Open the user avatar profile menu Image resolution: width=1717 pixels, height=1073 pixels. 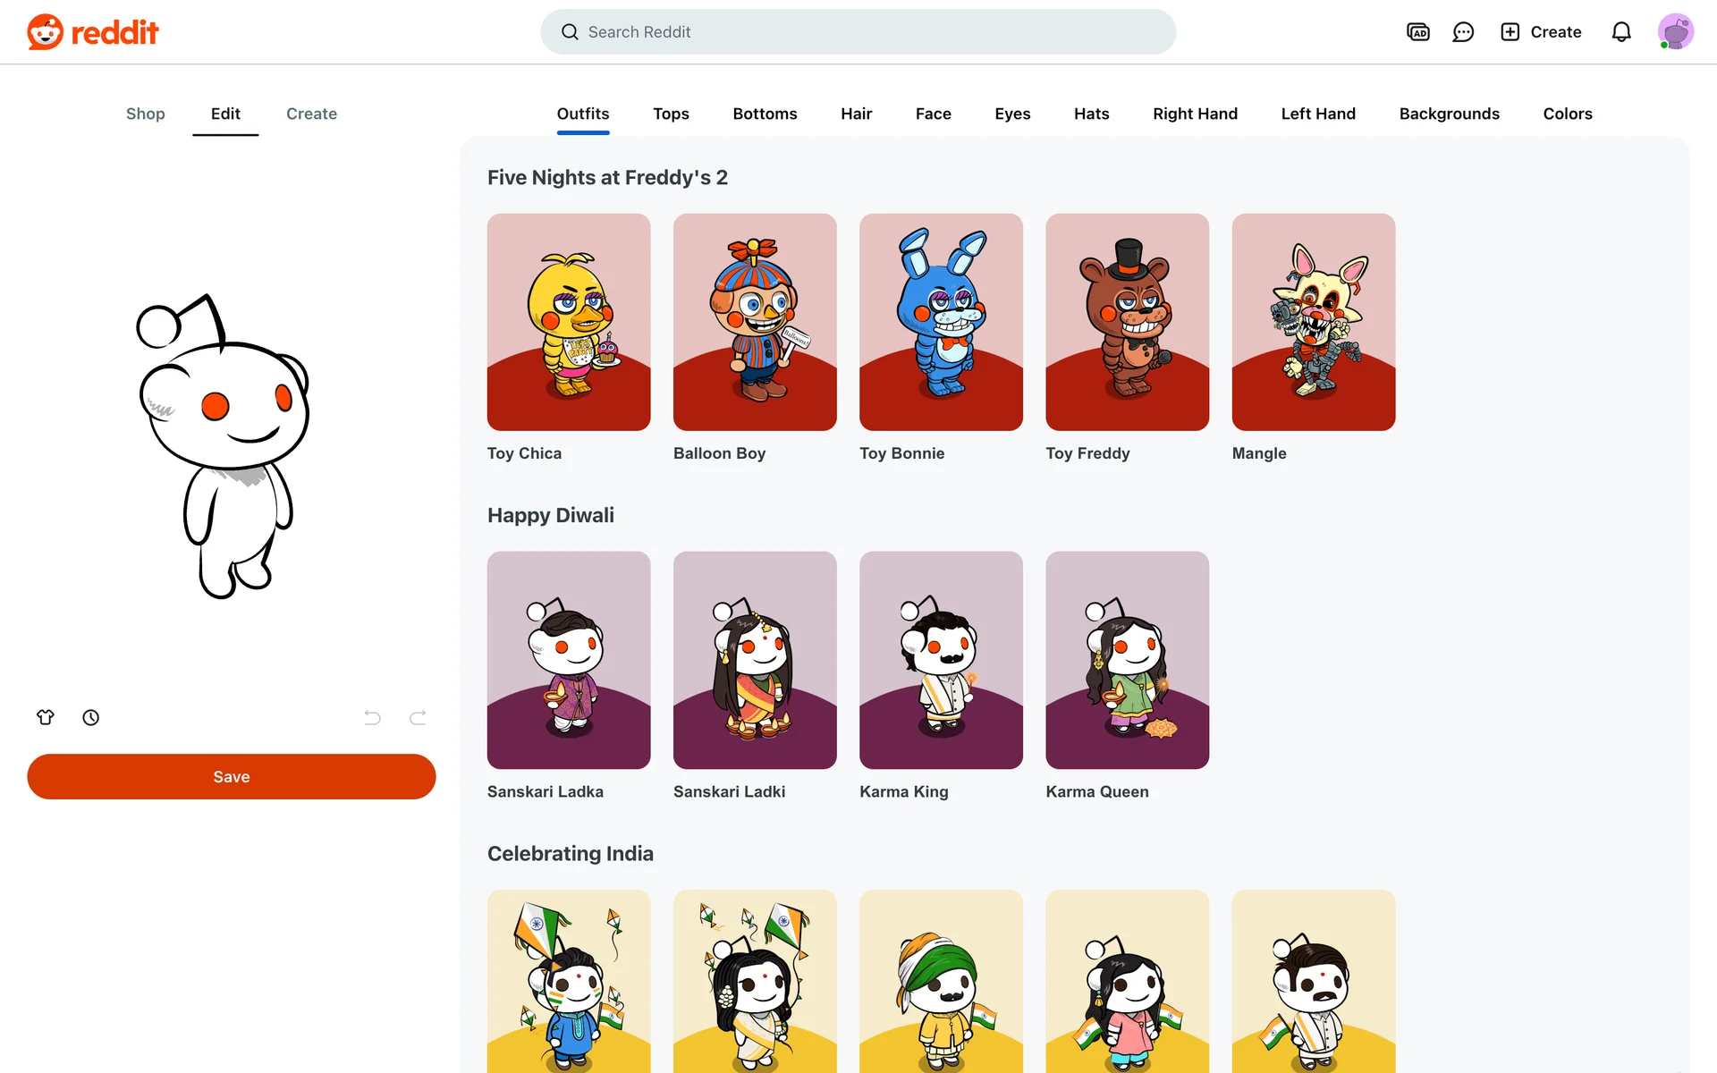click(1675, 32)
